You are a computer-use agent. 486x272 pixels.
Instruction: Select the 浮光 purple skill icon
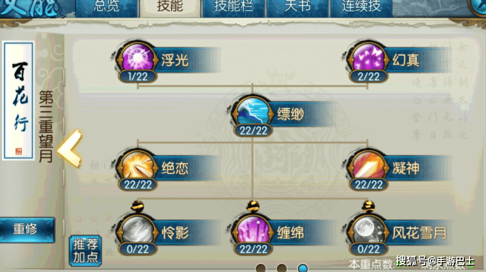(x=137, y=58)
